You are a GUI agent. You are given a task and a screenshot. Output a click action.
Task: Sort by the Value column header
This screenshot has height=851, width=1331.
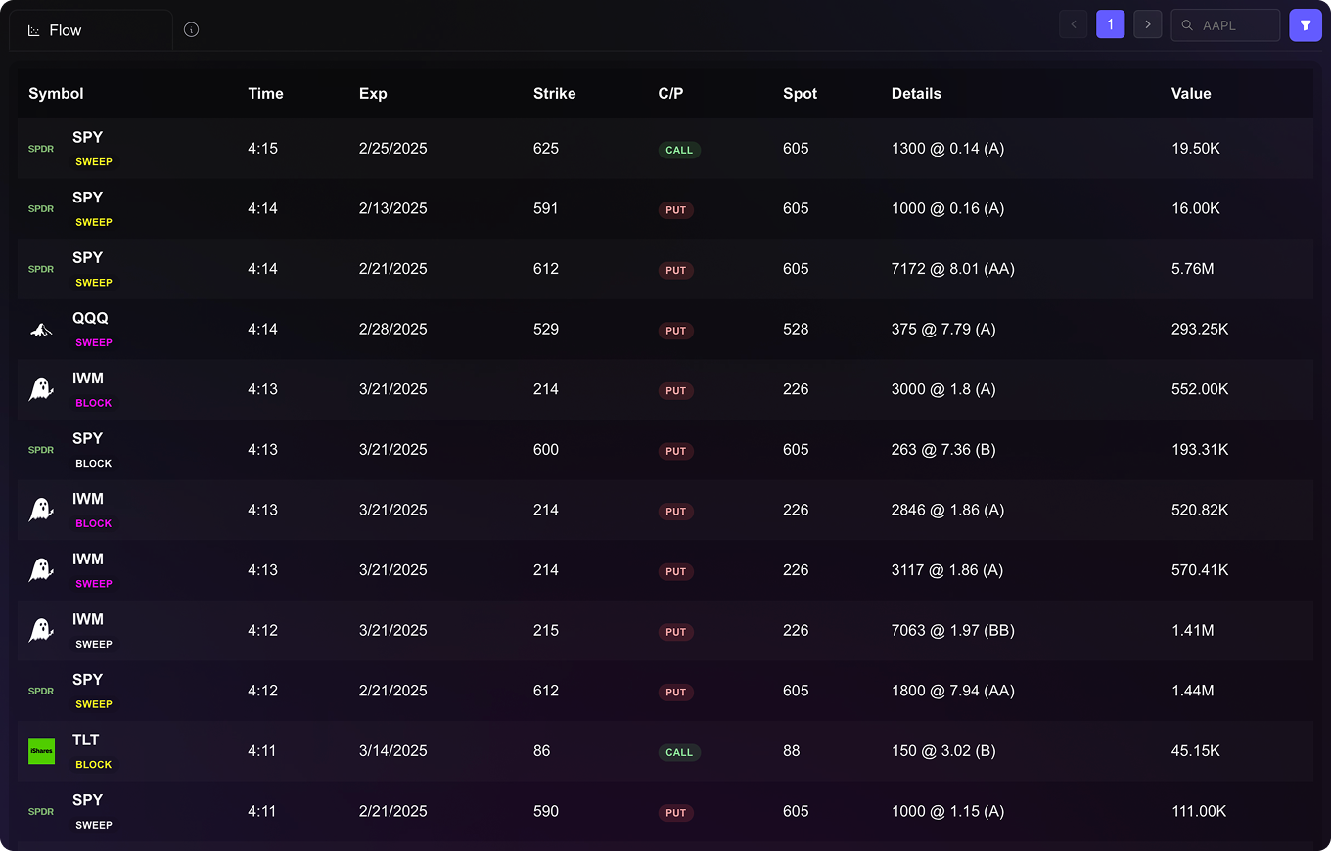point(1191,94)
